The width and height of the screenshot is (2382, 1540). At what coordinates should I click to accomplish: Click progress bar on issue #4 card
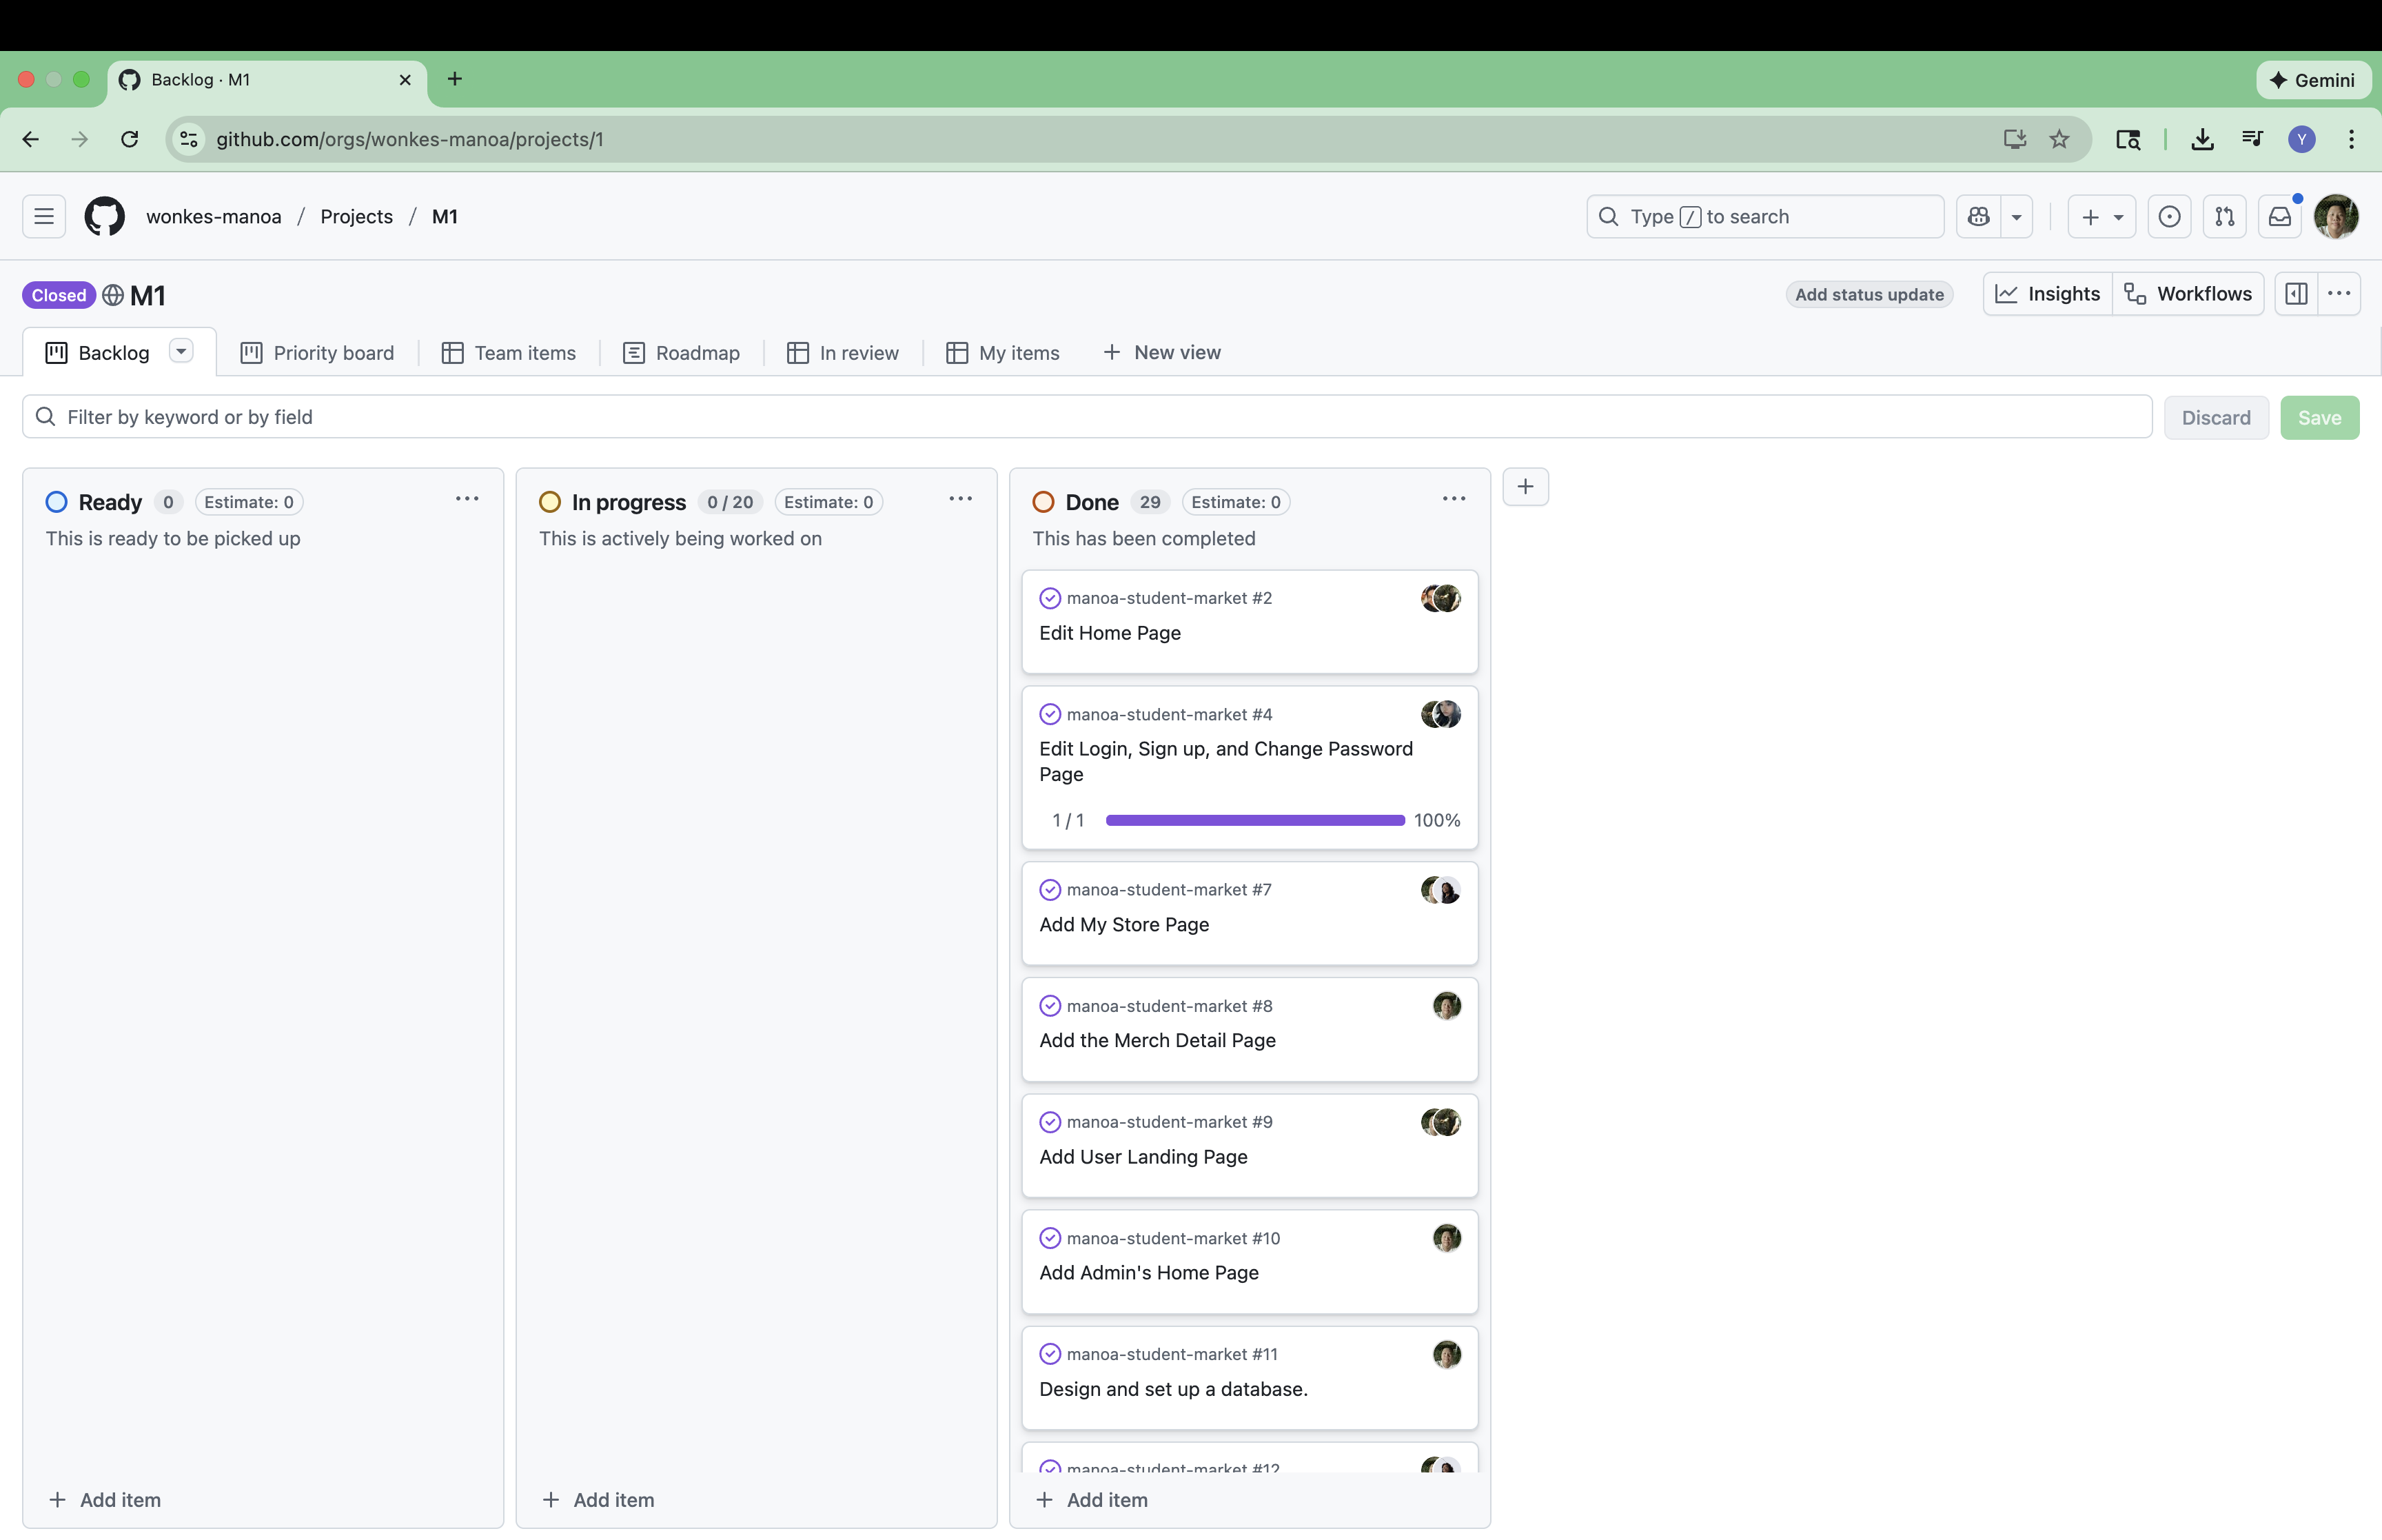(x=1254, y=820)
